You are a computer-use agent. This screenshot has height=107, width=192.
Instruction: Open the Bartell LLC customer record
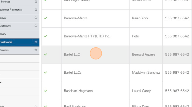point(72,55)
